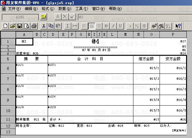
Task: Select column P header
Action: pos(173,34)
